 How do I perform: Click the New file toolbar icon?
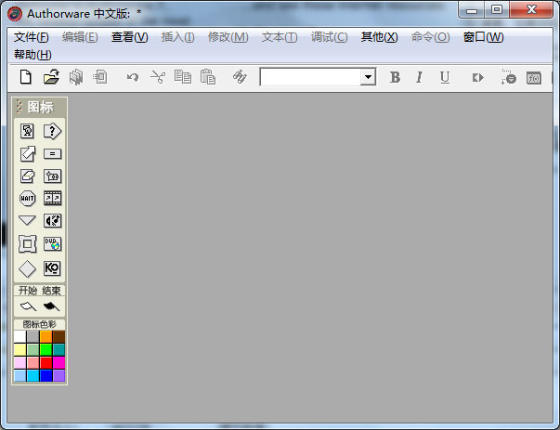coord(26,77)
